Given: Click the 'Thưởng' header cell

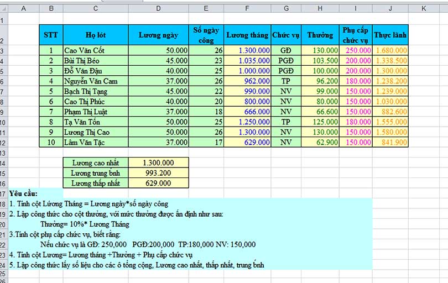Looking at the screenshot, I should tap(320, 35).
